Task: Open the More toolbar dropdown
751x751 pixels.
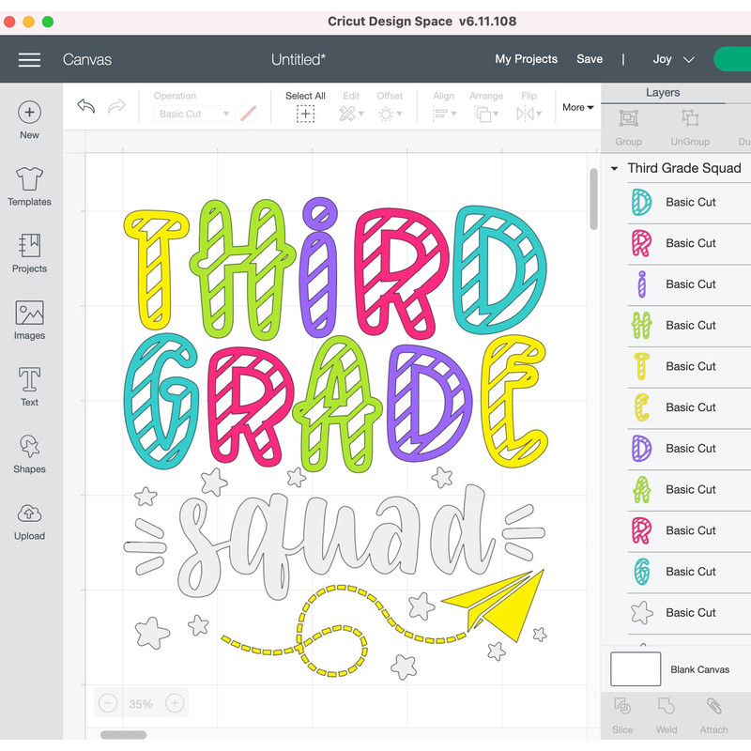Action: point(577,107)
